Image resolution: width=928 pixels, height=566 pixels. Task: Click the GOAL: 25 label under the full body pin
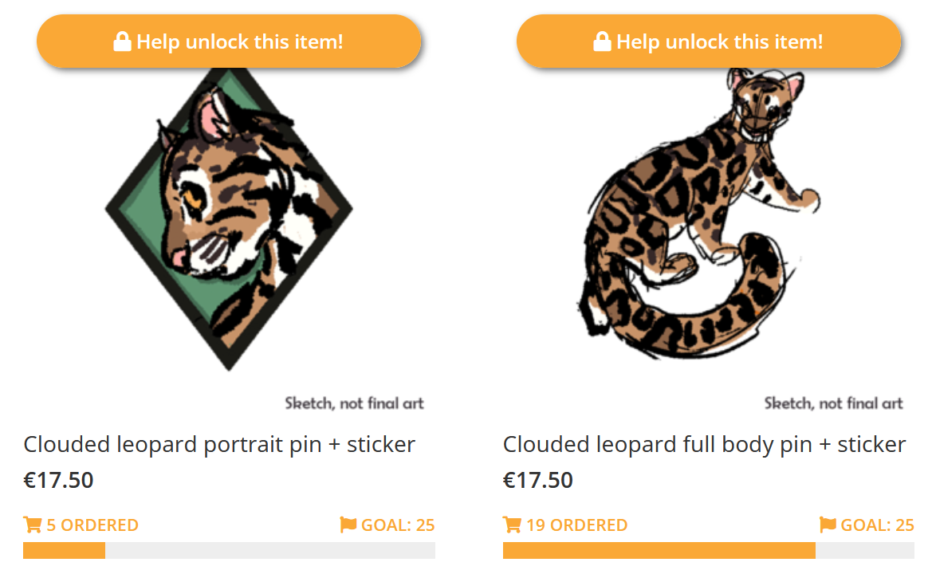[877, 525]
